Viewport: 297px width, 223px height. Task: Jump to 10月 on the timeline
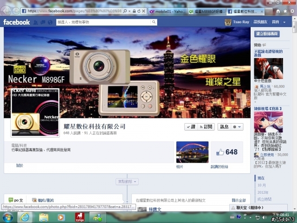click(261, 185)
